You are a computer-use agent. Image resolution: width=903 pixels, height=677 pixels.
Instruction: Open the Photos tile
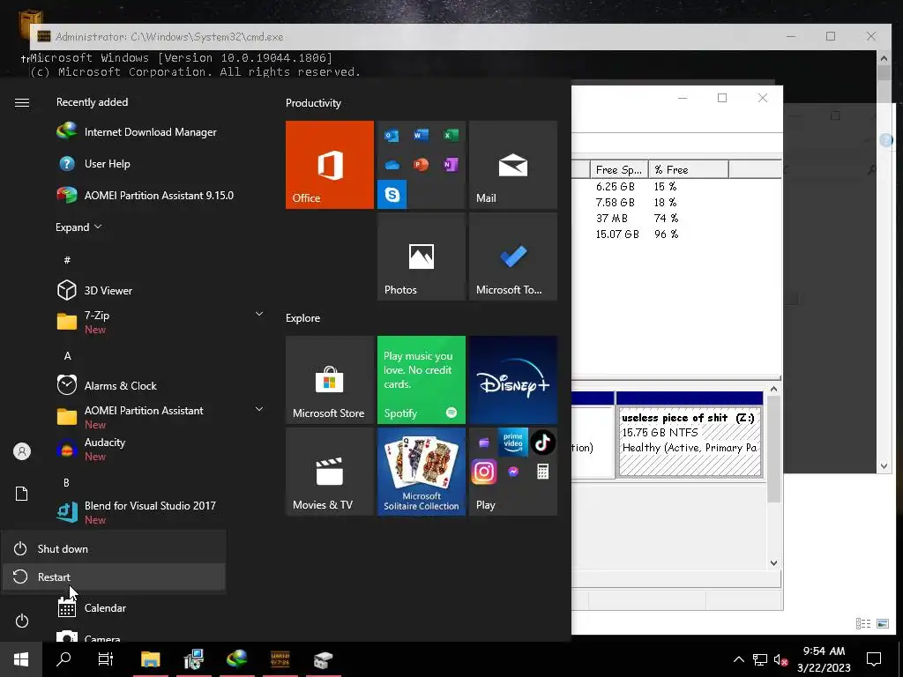click(x=421, y=257)
